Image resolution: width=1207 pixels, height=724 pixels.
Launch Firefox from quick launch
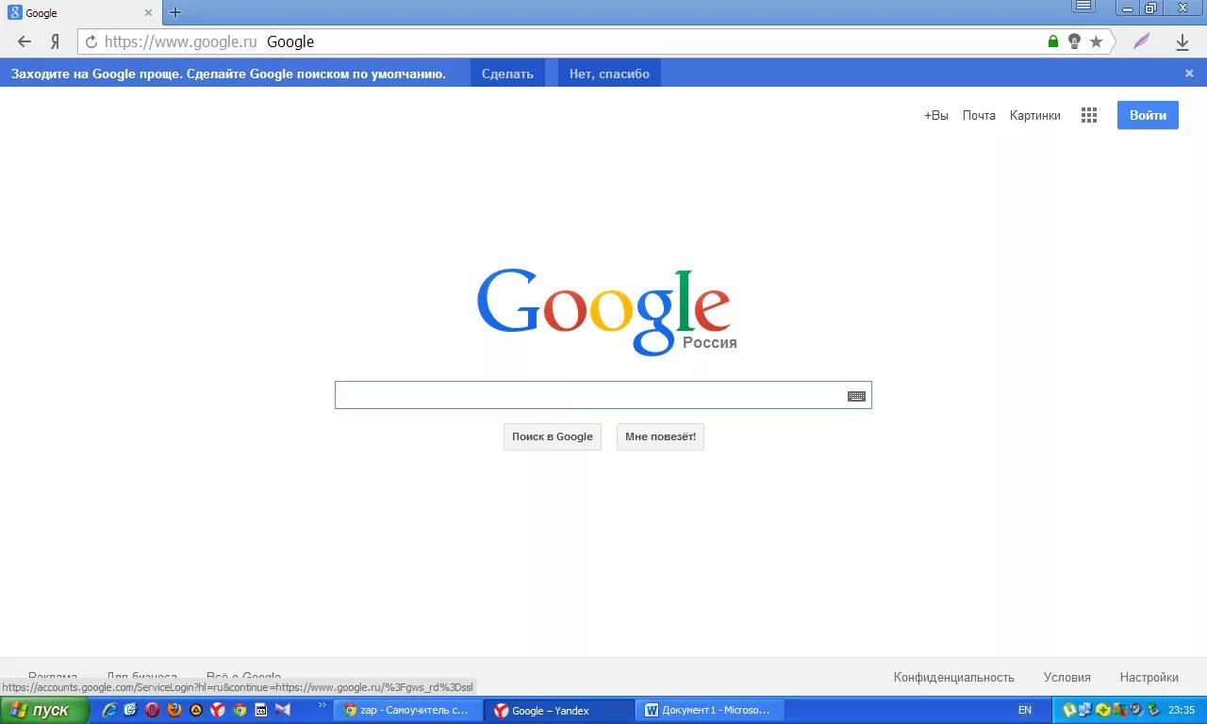[x=174, y=710]
